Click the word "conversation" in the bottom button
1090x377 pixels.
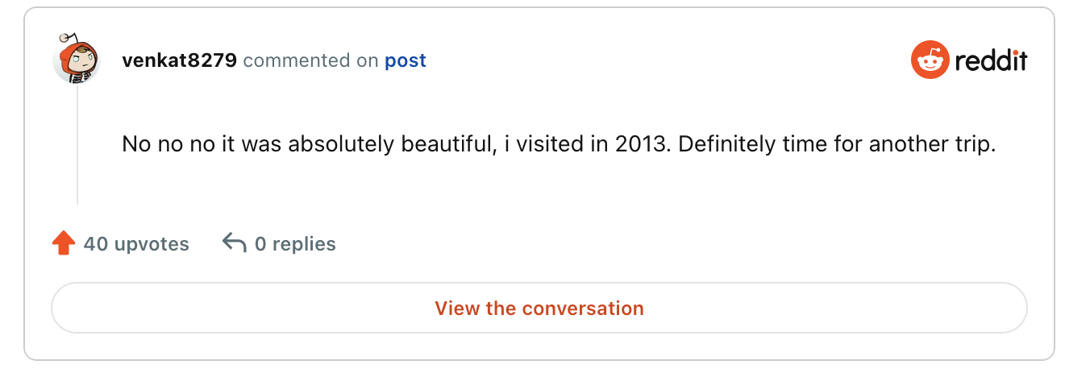(583, 308)
